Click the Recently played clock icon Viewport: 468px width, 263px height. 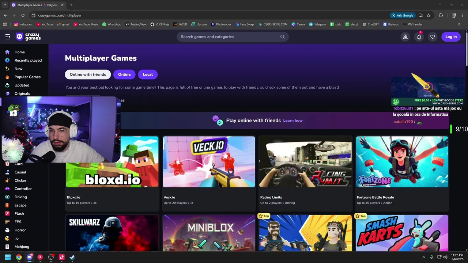[7, 60]
